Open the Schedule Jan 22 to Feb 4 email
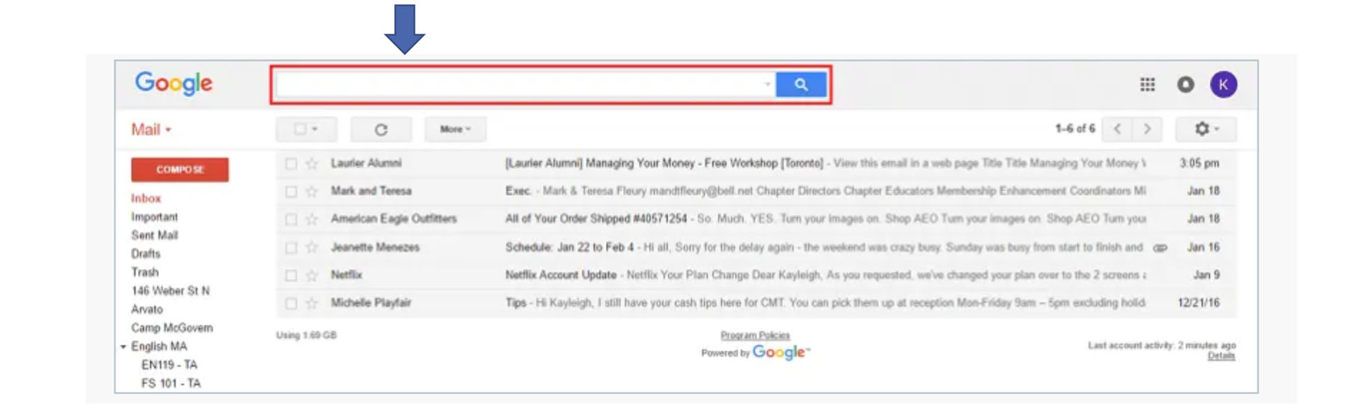 [756, 247]
